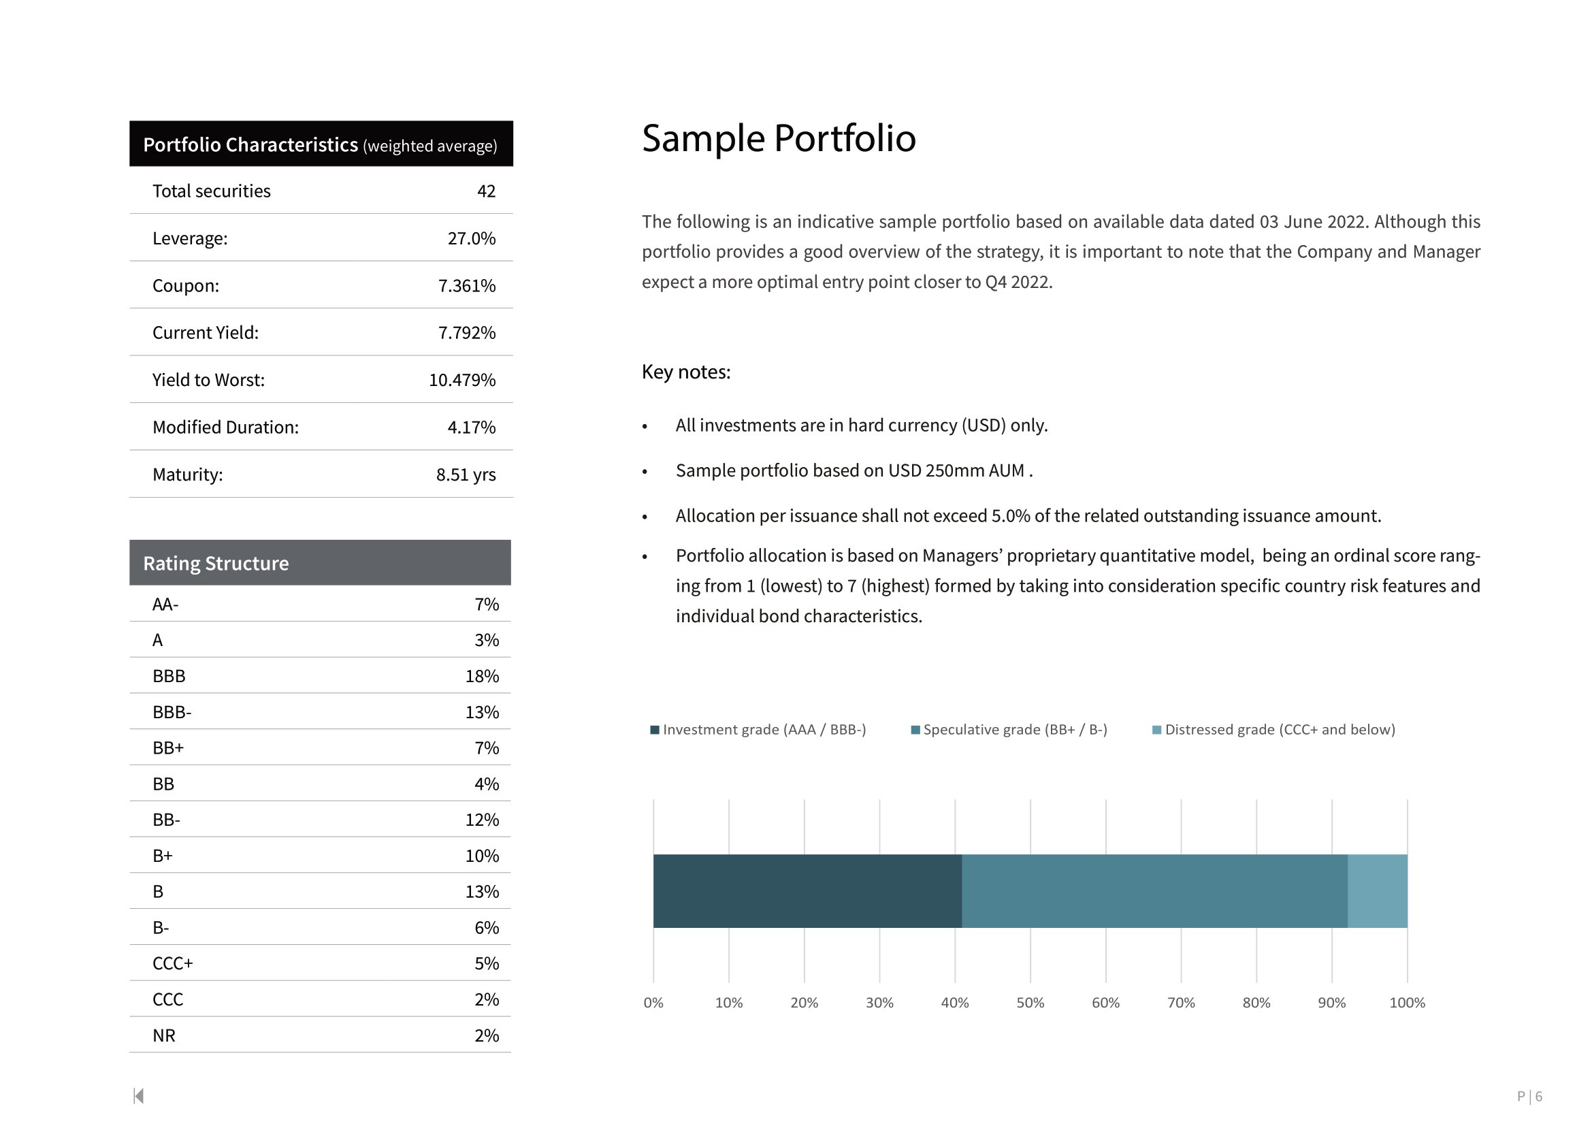
Task: Click the 50% axis label on chart
Action: (1030, 1003)
